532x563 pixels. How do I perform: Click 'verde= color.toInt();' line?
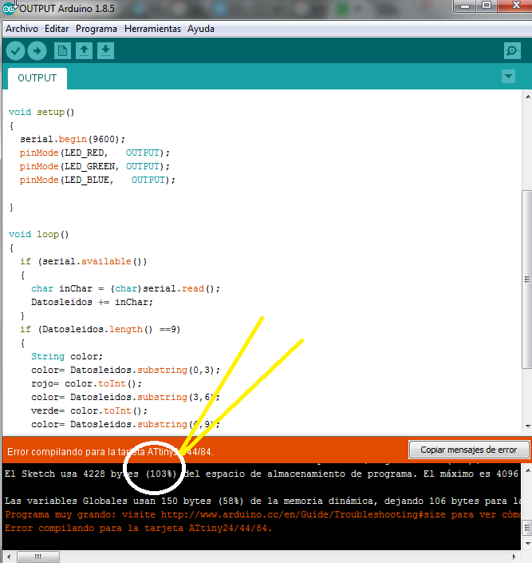tap(89, 410)
